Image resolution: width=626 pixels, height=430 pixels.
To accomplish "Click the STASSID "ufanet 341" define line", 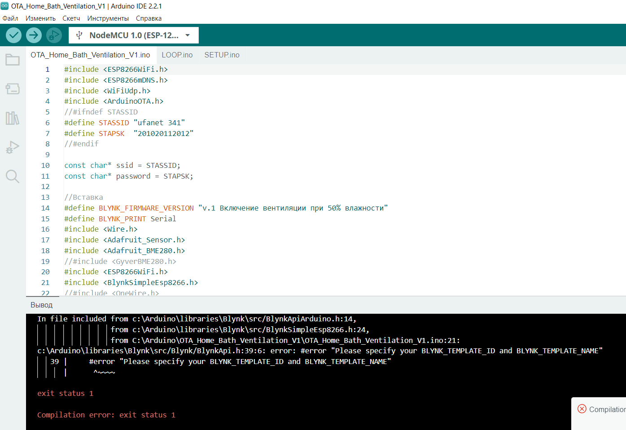I will [125, 123].
